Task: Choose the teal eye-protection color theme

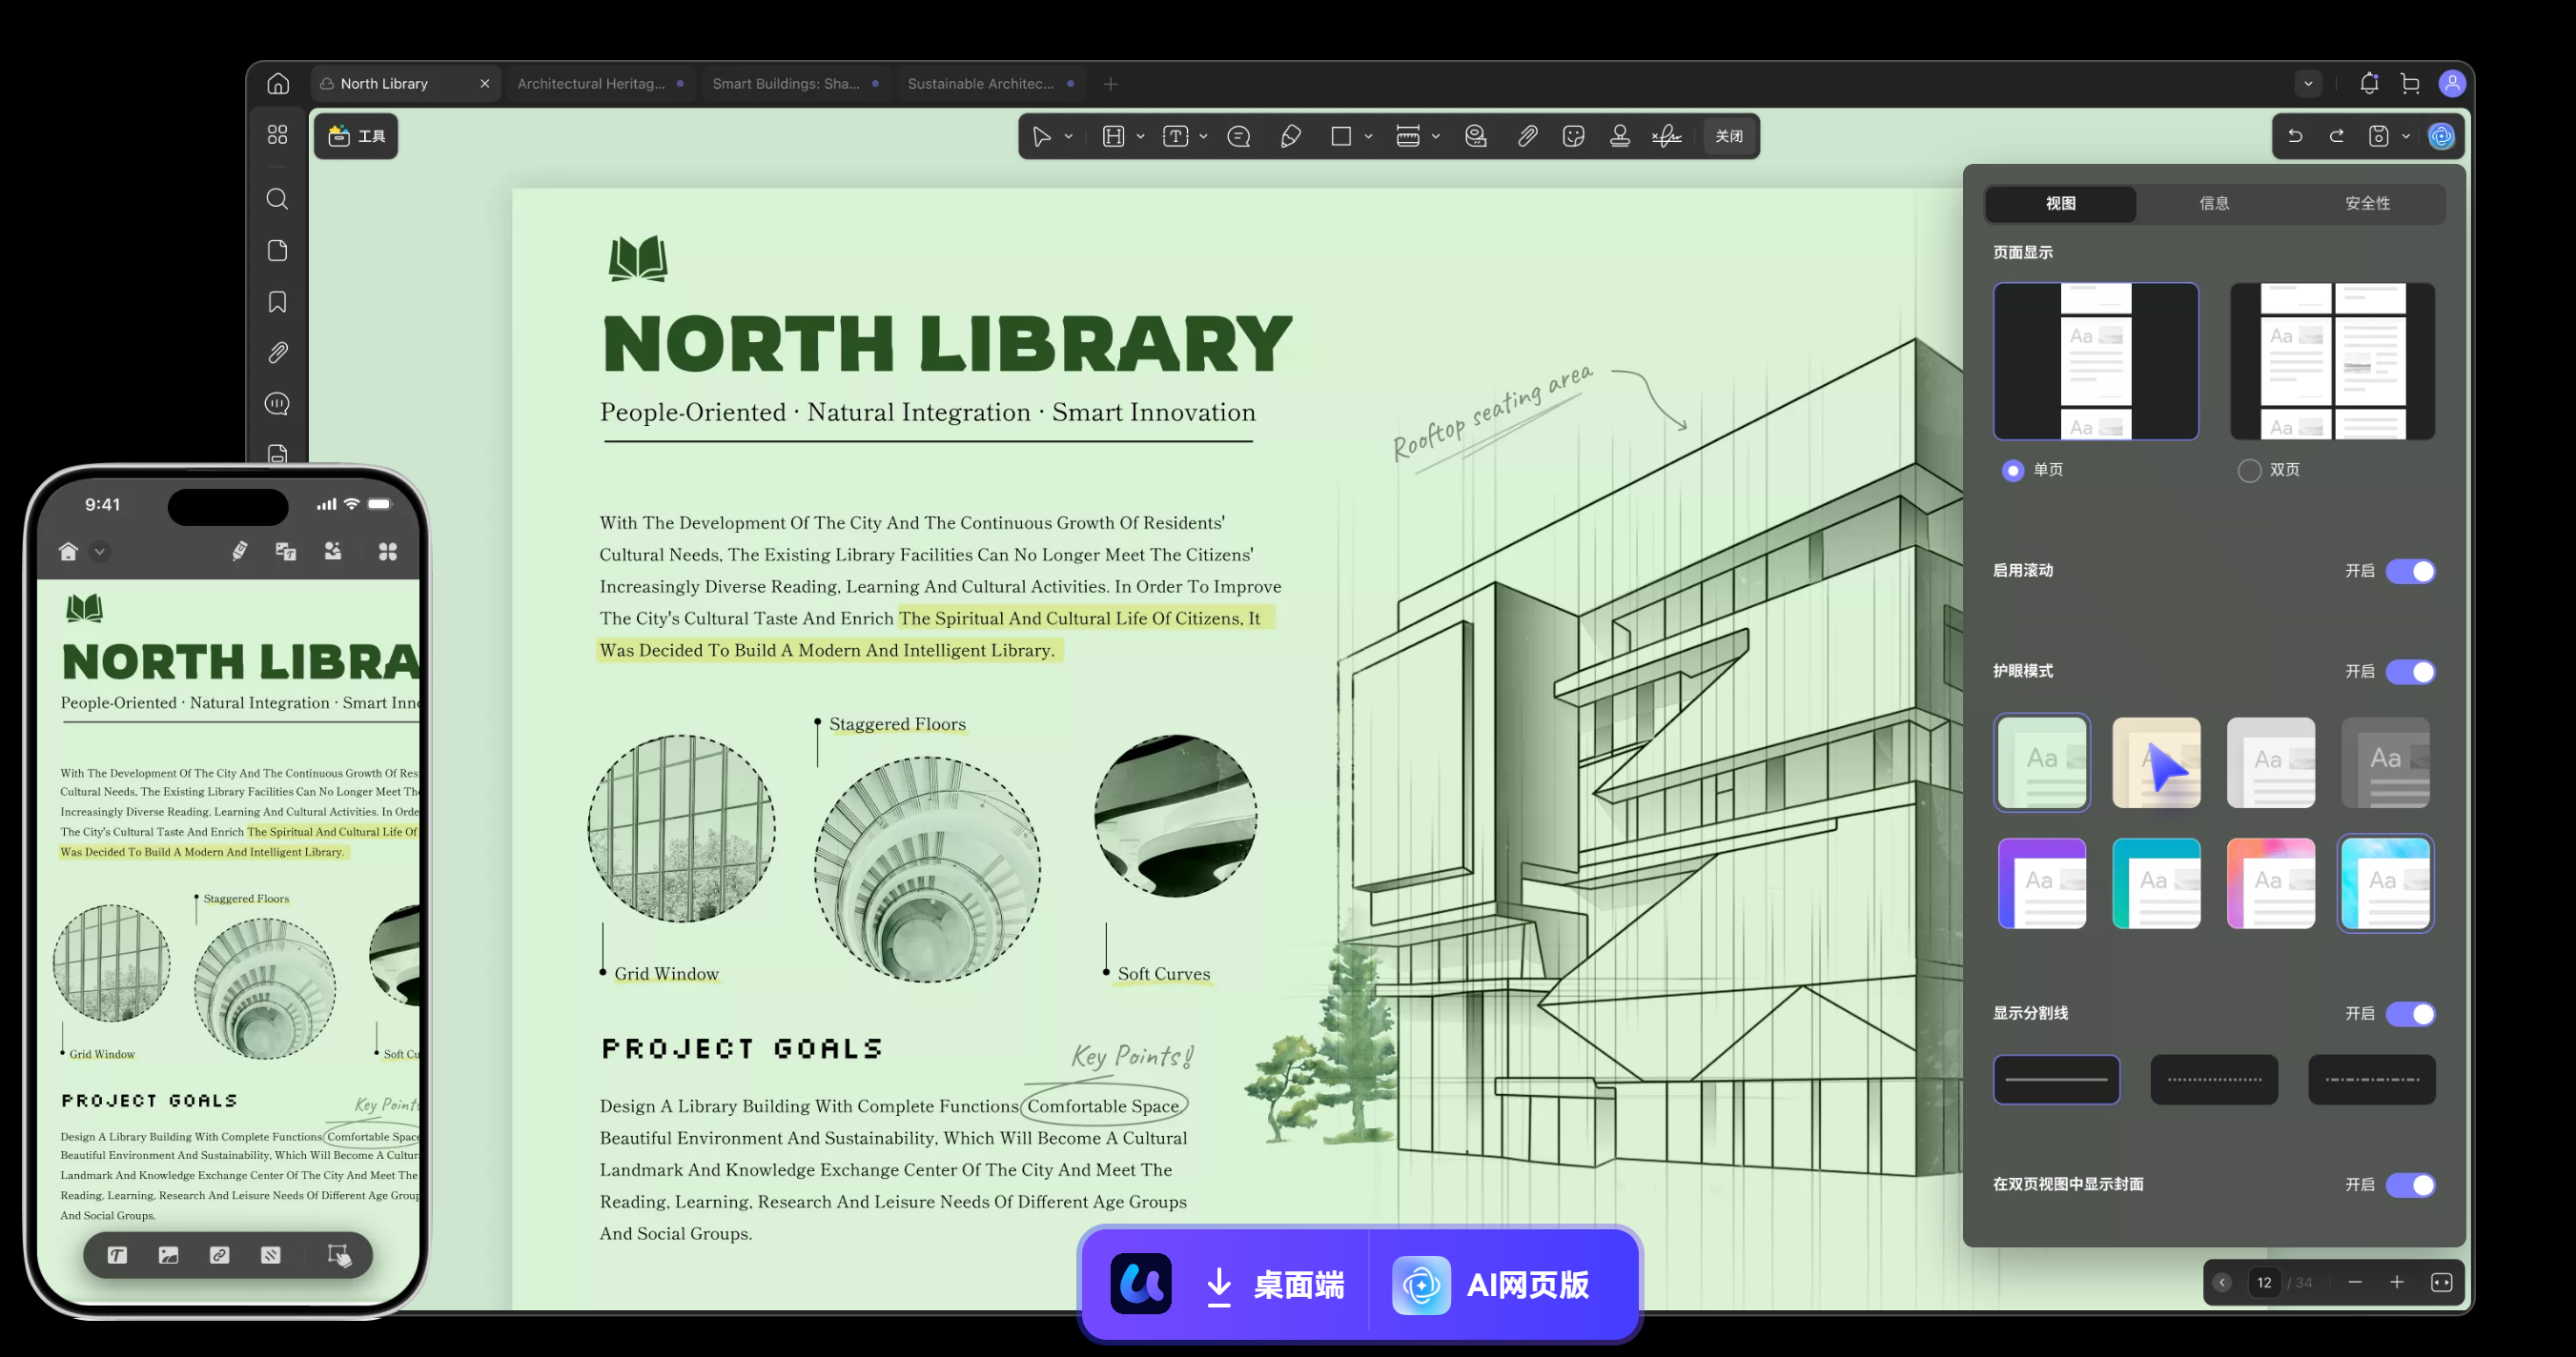Action: [x=2156, y=883]
